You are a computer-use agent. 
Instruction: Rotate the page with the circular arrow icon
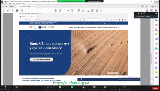coord(101,10)
